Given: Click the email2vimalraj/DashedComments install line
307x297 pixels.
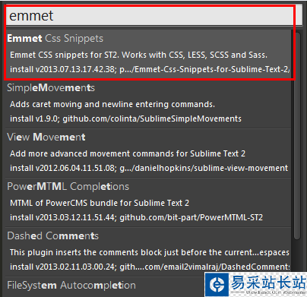Looking at the screenshot, I should point(150,267).
